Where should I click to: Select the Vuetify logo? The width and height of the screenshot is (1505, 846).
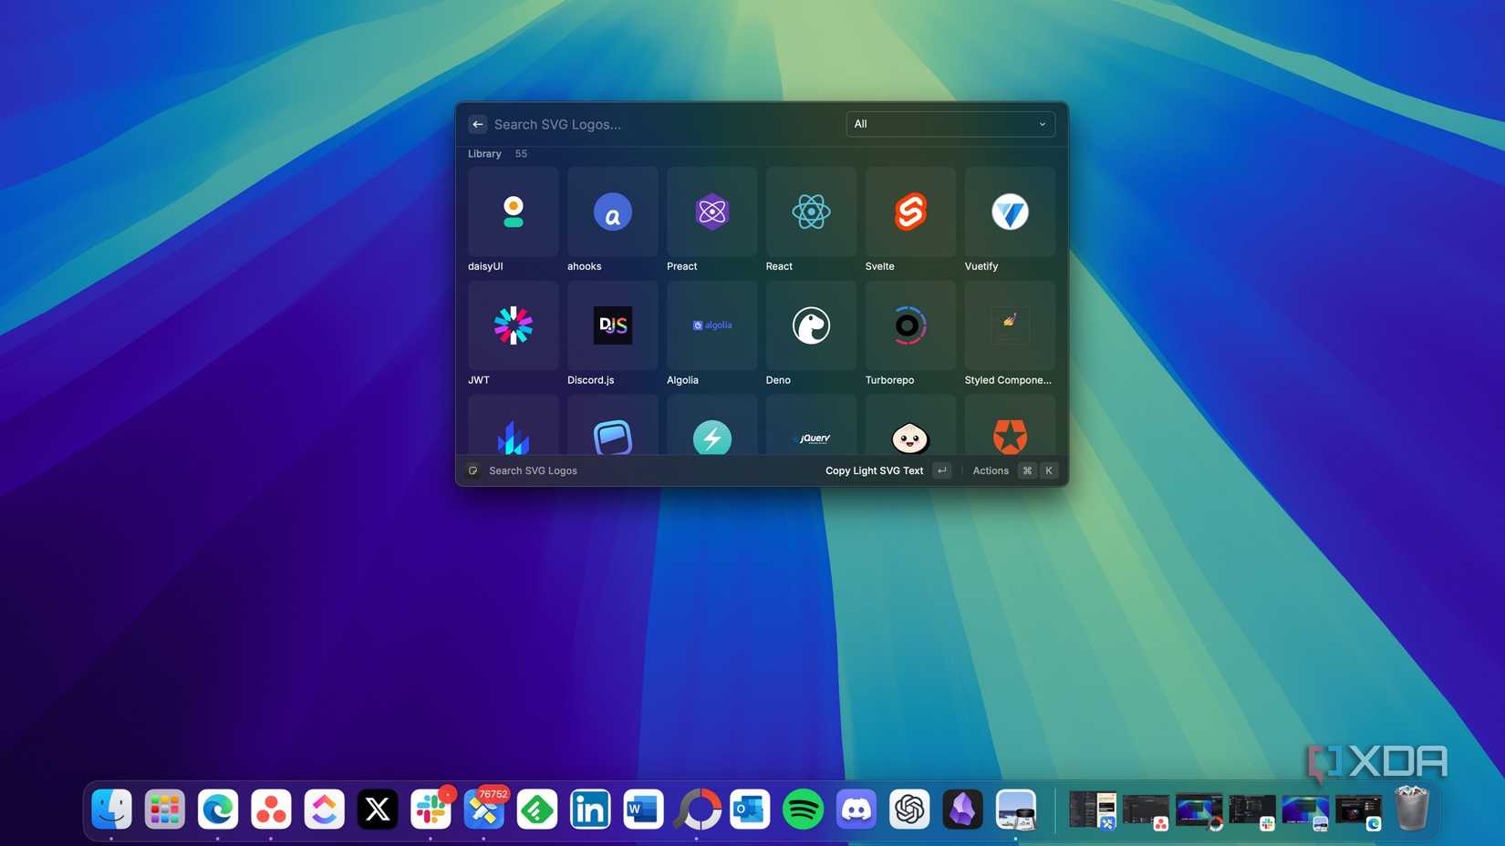[1008, 211]
